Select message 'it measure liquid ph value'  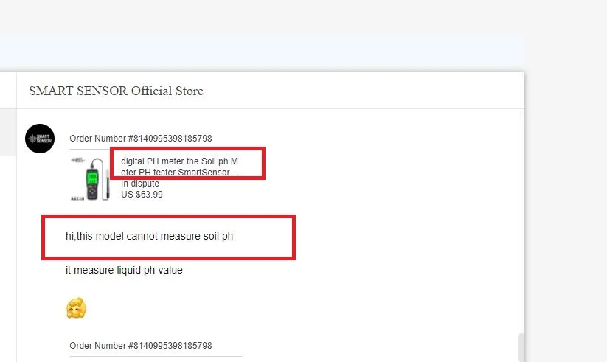(x=124, y=270)
